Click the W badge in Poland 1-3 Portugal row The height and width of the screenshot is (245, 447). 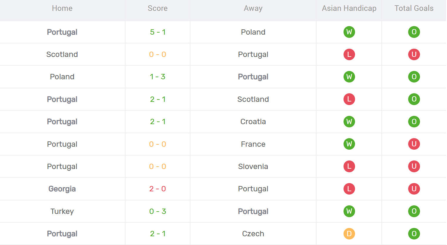pos(349,77)
